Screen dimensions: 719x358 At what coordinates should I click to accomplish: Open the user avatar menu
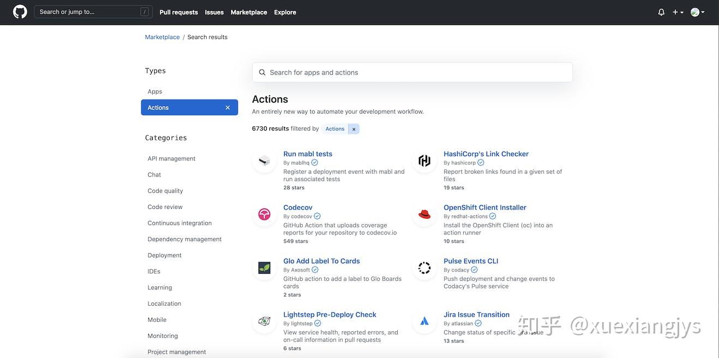pyautogui.click(x=697, y=12)
